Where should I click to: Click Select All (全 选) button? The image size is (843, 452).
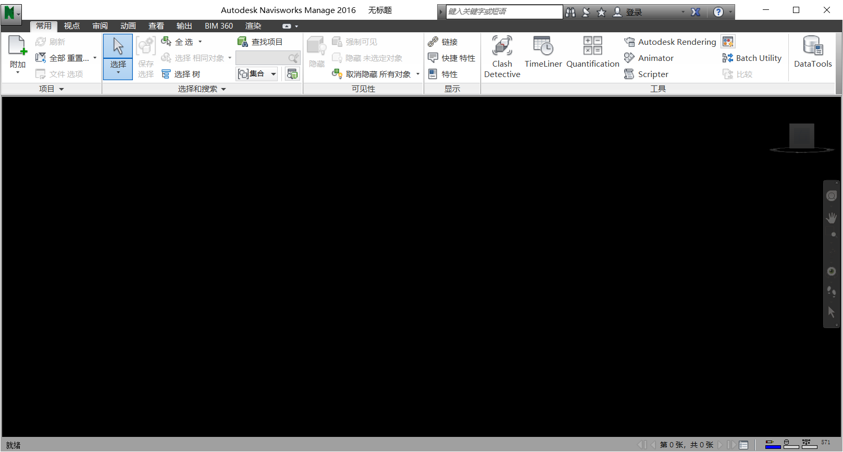pyautogui.click(x=178, y=42)
